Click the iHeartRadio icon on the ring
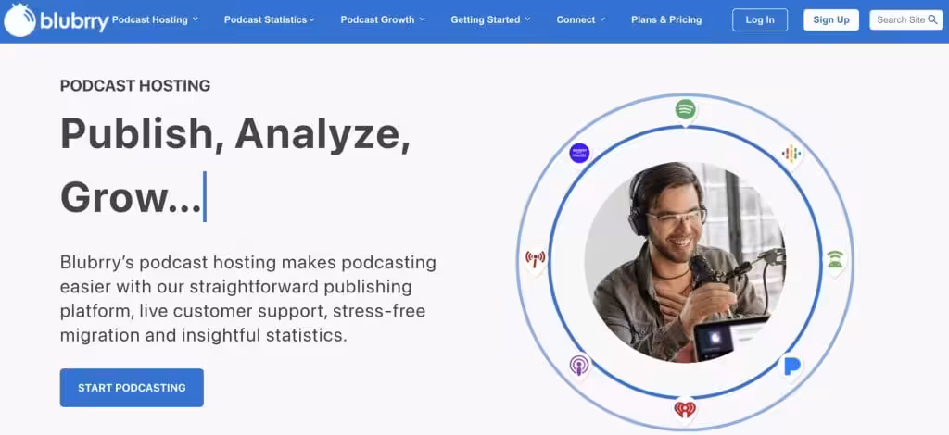Viewport: 949px width, 435px height. point(685,410)
